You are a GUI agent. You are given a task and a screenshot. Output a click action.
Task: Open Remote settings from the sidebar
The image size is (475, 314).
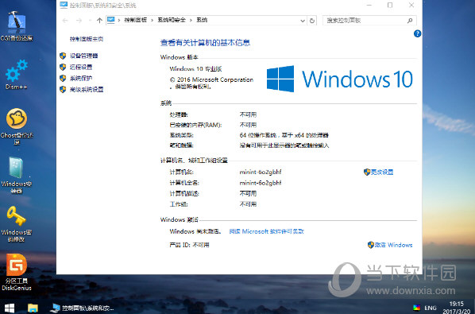pyautogui.click(x=81, y=67)
